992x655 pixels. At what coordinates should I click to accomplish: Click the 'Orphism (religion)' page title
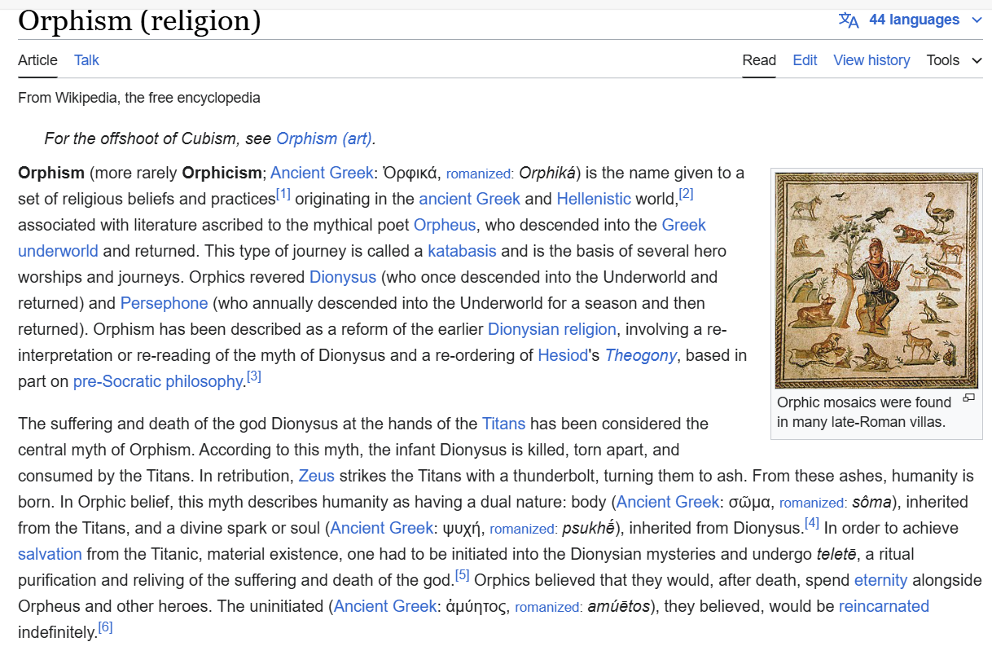click(139, 20)
